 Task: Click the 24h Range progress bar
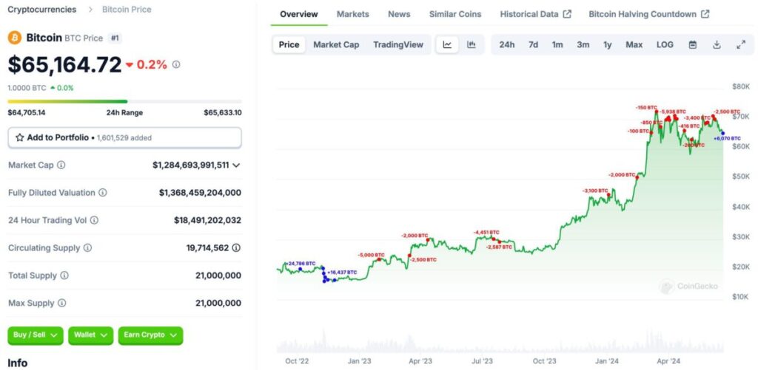(124, 101)
